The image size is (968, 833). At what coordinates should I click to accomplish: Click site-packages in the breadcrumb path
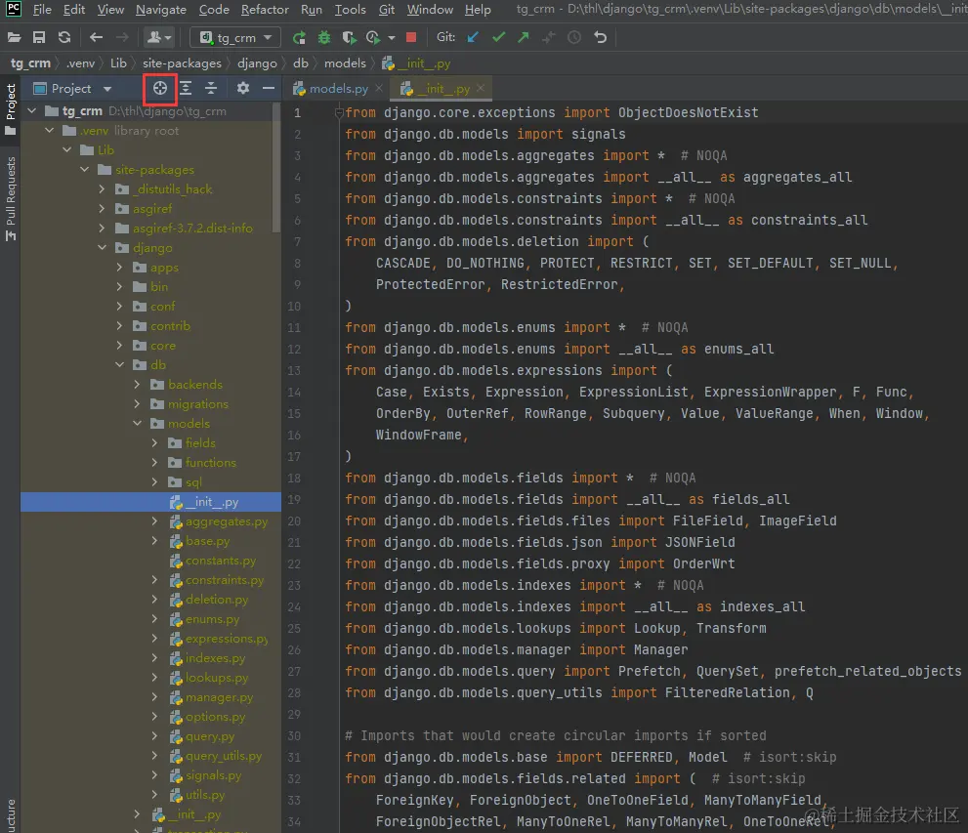click(x=182, y=63)
